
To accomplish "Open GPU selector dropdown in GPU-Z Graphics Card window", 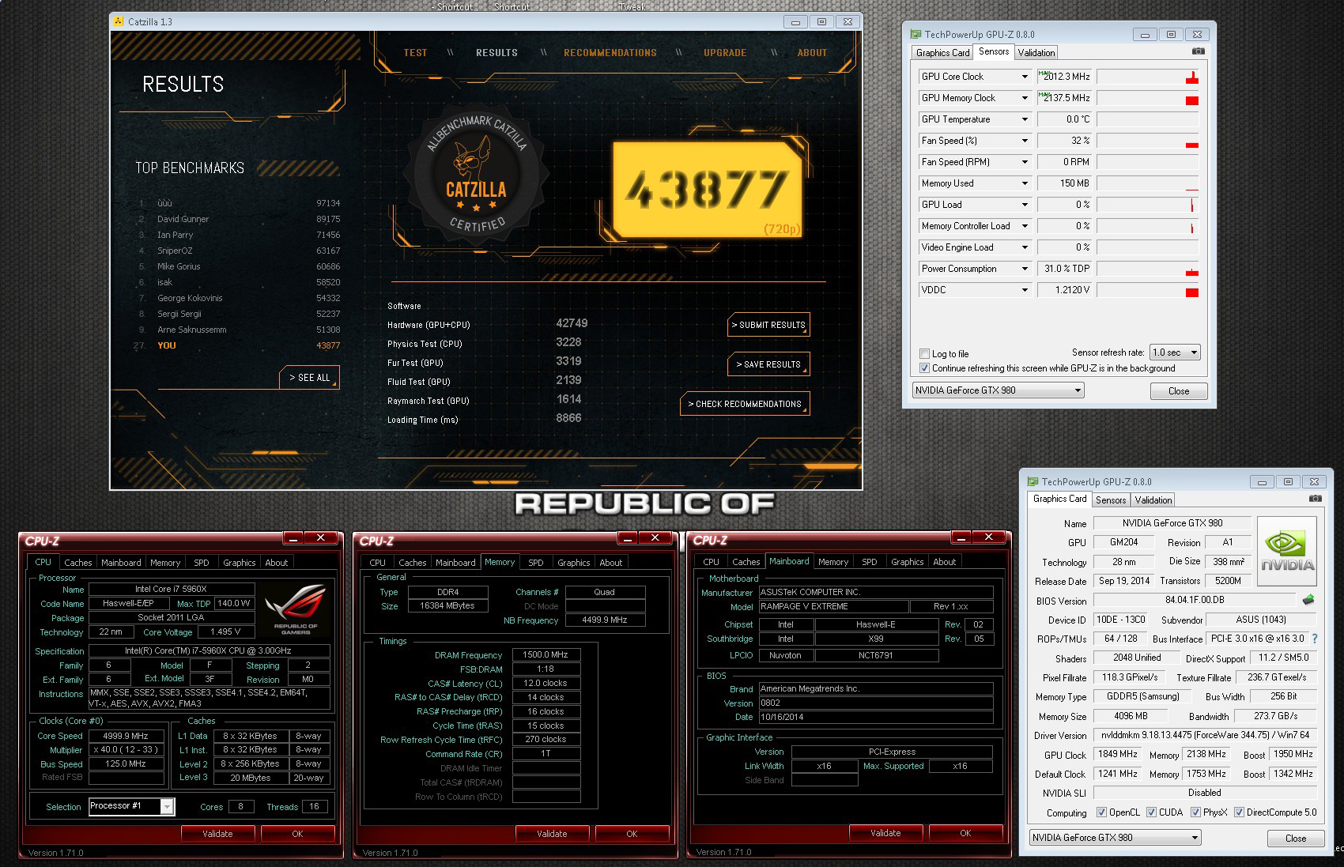I will (1115, 838).
